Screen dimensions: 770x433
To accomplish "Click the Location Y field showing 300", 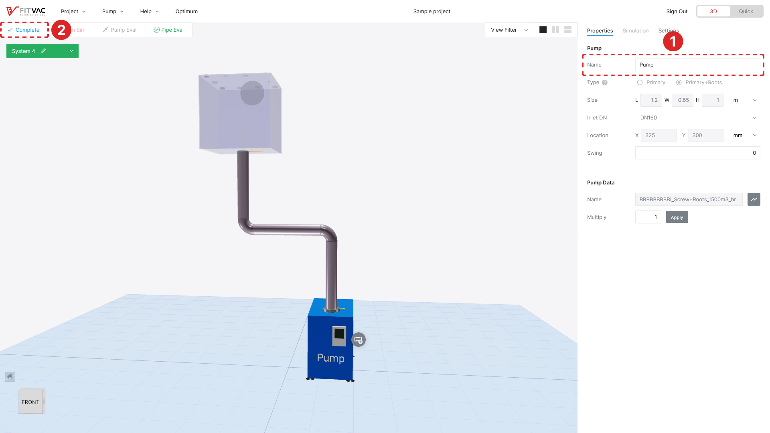I will 705,136.
